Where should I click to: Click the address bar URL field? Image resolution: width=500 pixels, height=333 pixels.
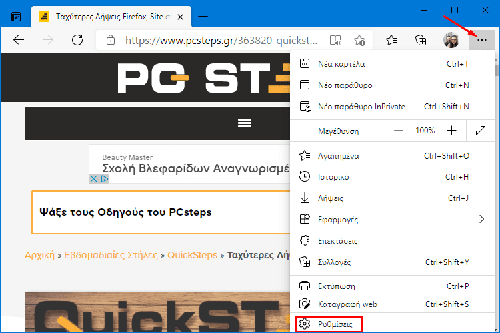(221, 41)
